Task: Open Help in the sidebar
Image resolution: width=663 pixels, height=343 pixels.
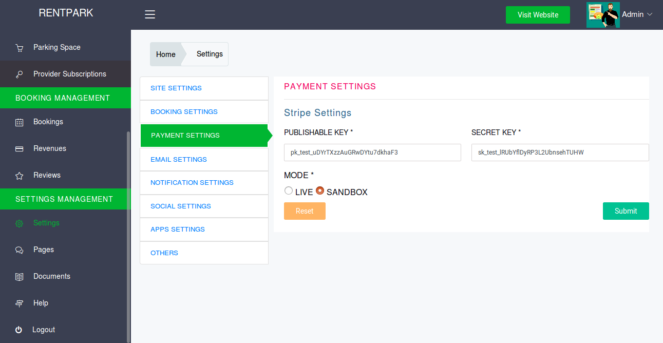Action: click(x=65, y=303)
